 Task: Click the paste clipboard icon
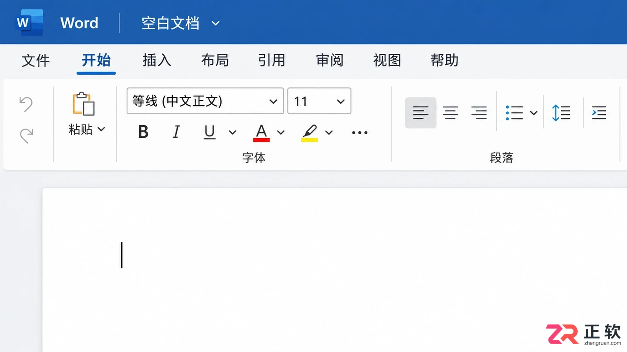tap(83, 104)
